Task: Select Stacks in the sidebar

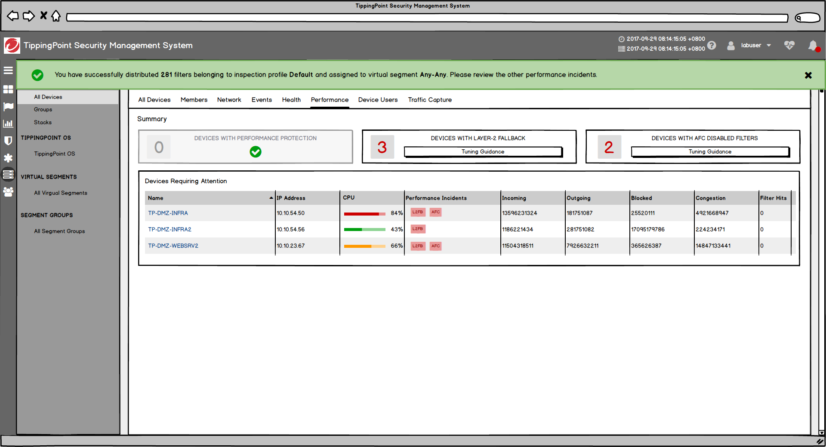Action: click(43, 122)
